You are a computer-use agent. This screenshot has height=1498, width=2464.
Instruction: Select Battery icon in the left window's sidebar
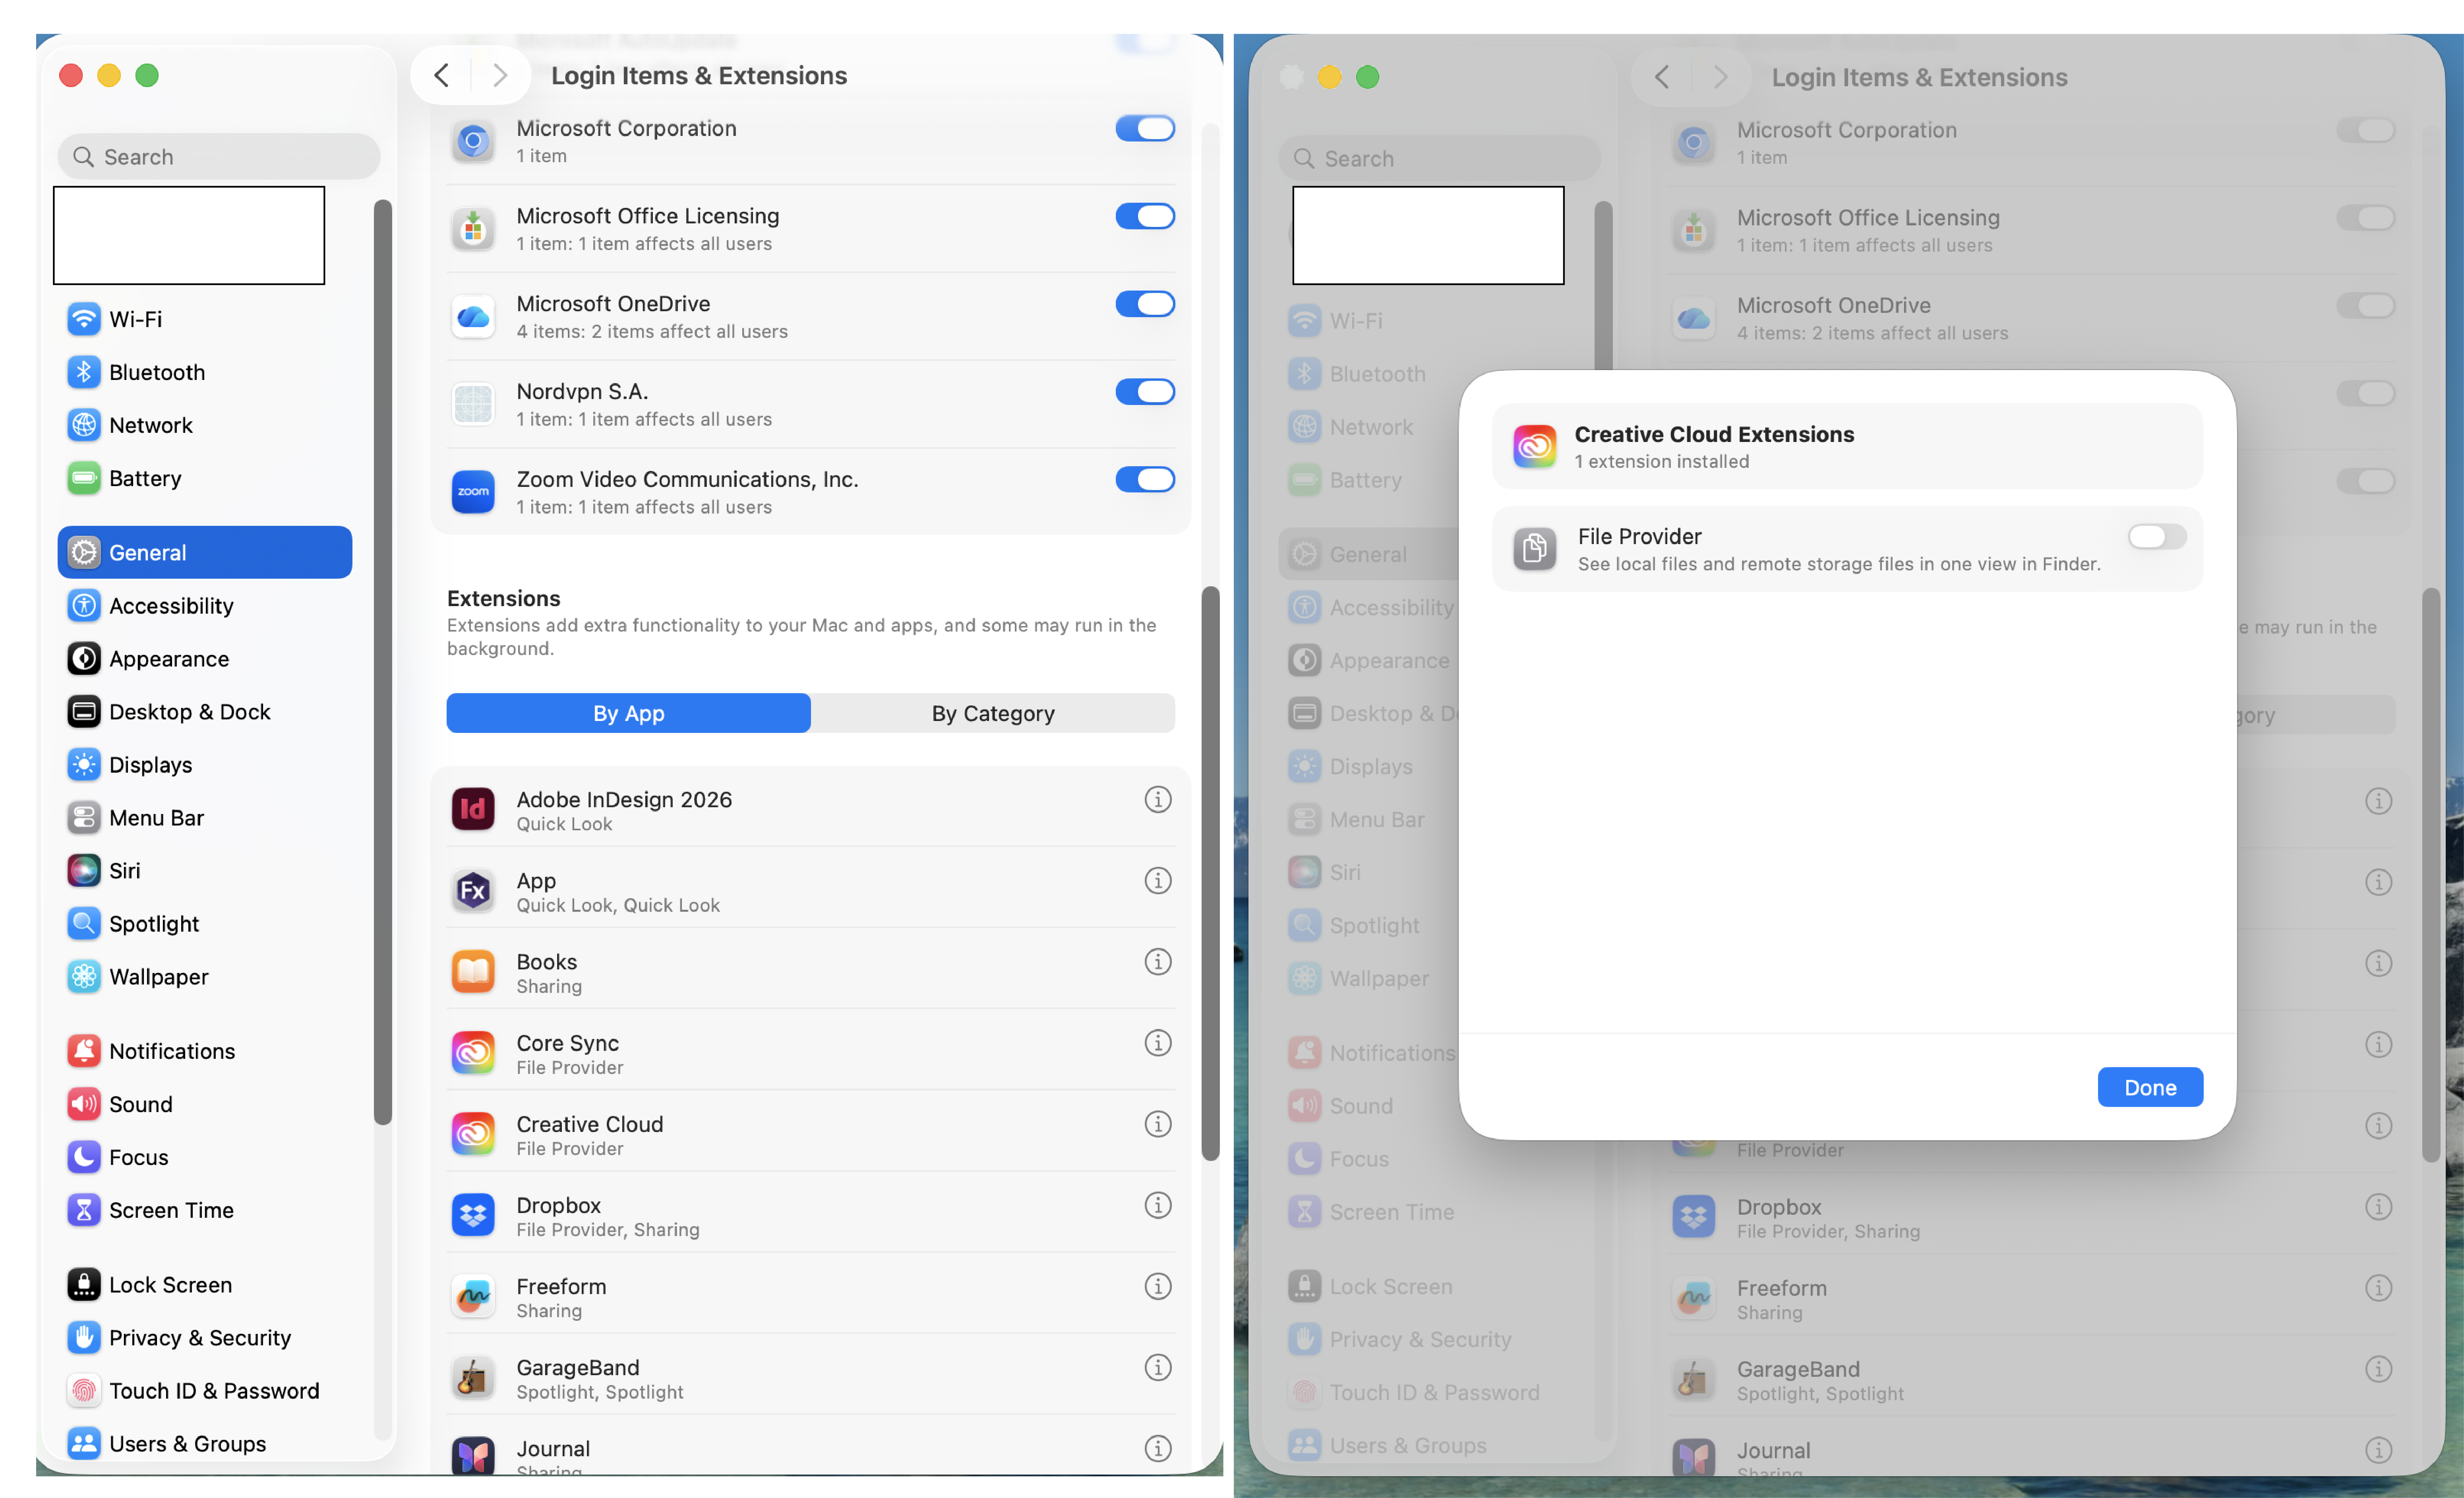84,478
